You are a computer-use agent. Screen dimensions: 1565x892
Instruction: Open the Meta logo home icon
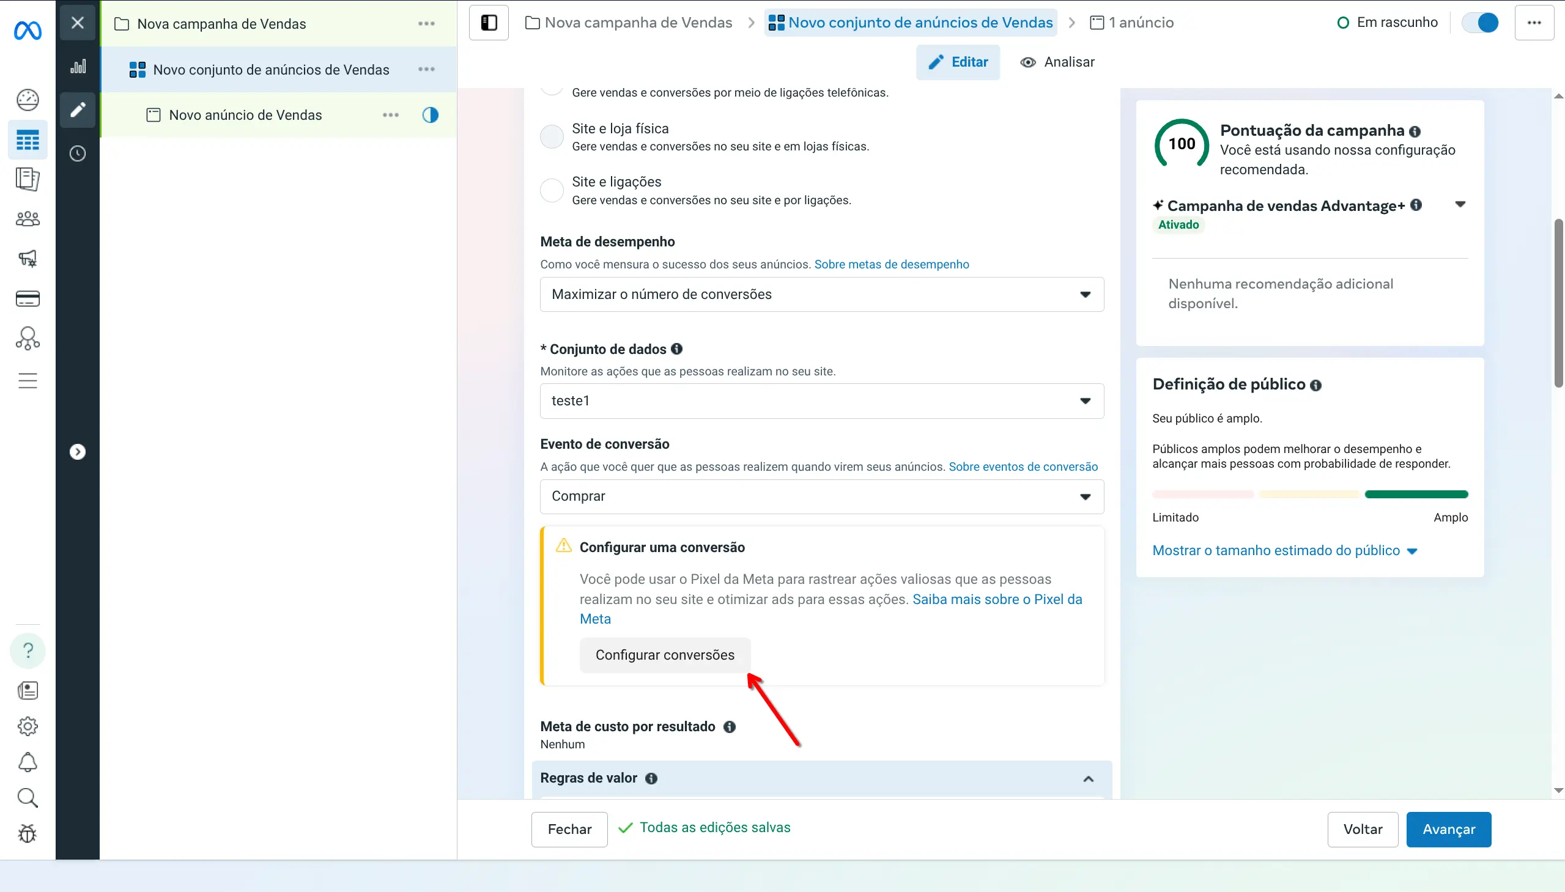pos(28,30)
